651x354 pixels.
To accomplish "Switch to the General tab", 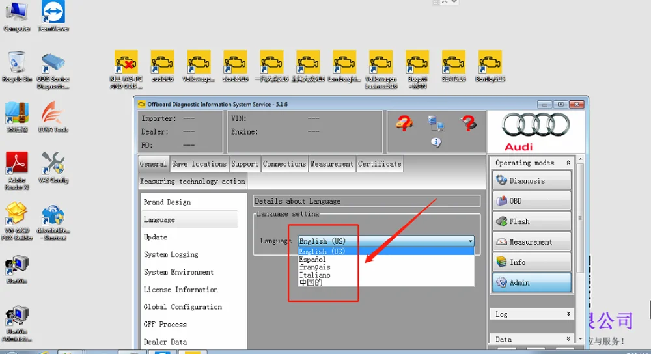I will [153, 164].
